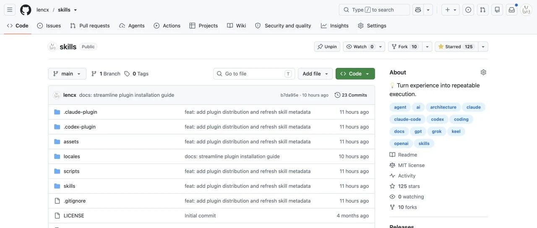Open repositories icon in top header
The image size is (537, 228).
(497, 10)
